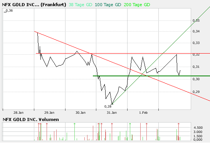The width and height of the screenshot is (210, 148).
Task: Click the '38 Tage GD' legend label
Action: pyautogui.click(x=81, y=5)
